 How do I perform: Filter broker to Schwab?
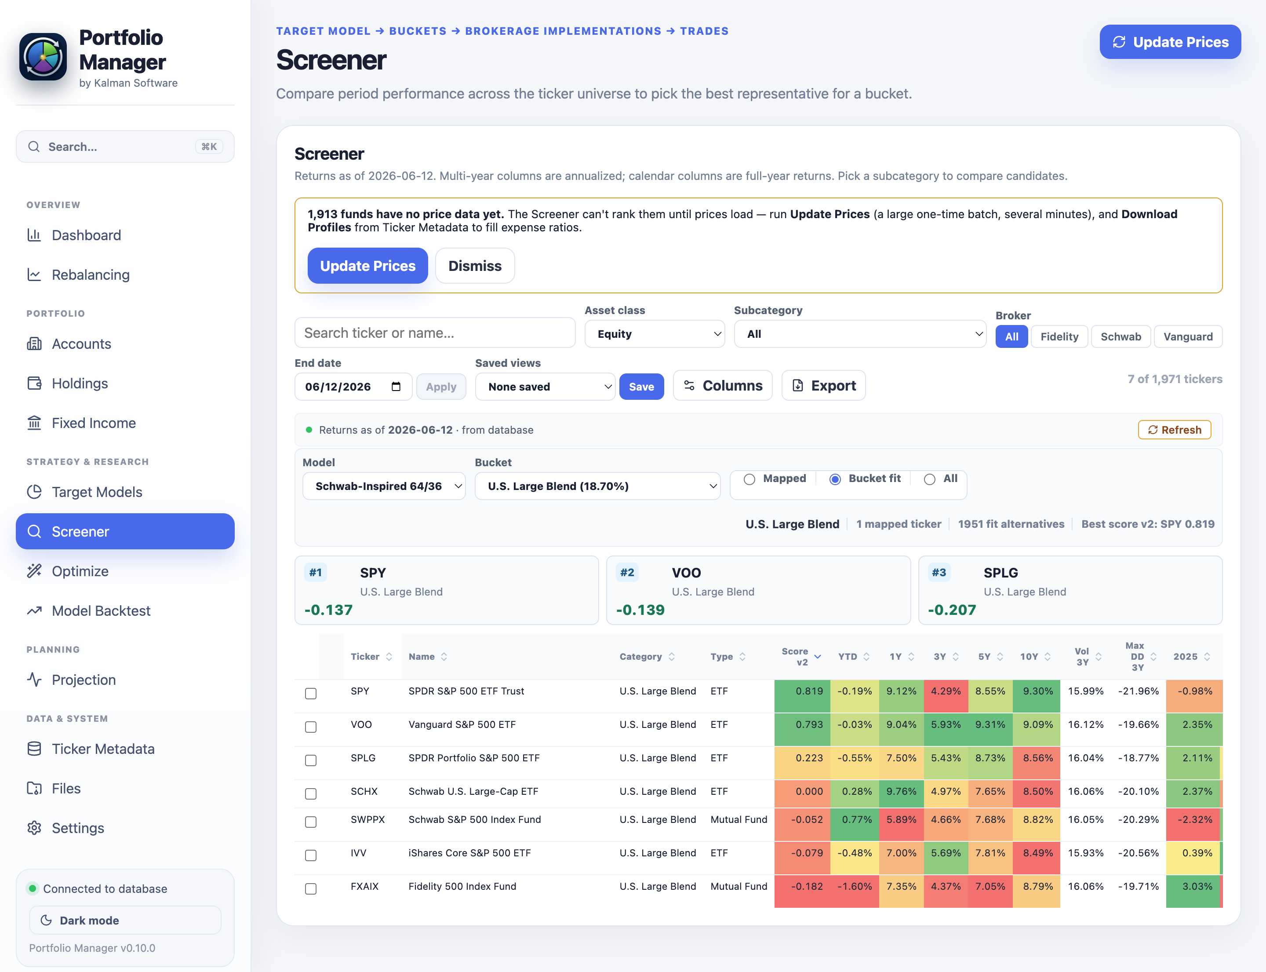tap(1120, 337)
